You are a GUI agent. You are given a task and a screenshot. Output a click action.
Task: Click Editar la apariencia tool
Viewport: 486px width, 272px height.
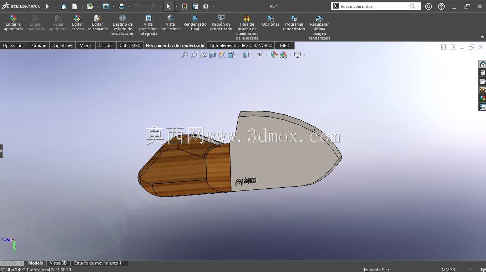click(x=13, y=23)
